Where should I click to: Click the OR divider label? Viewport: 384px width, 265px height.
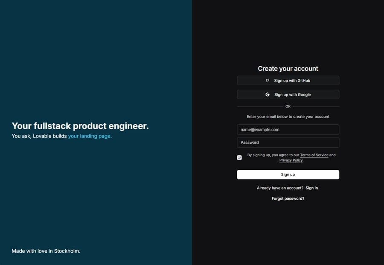(x=288, y=107)
